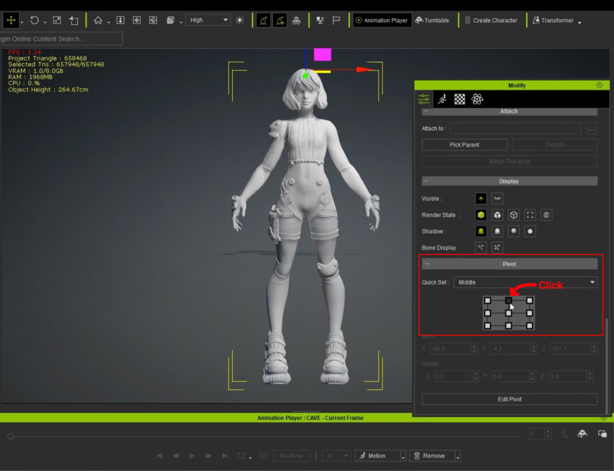Open the Animation tab in Modify panel
The height and width of the screenshot is (471, 614).
point(442,100)
